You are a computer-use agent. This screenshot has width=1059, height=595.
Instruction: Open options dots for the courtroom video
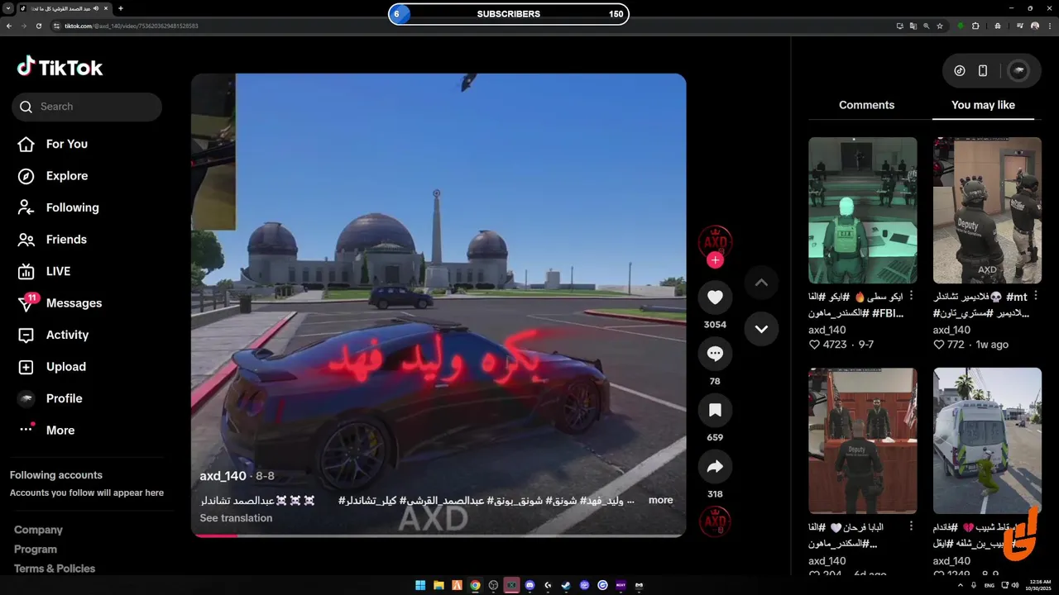point(912,526)
